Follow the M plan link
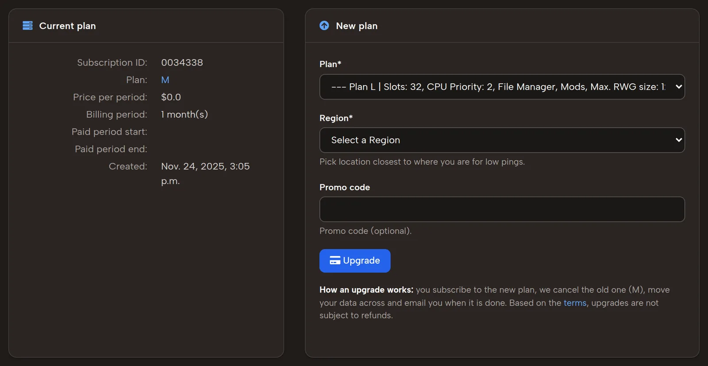 point(165,80)
